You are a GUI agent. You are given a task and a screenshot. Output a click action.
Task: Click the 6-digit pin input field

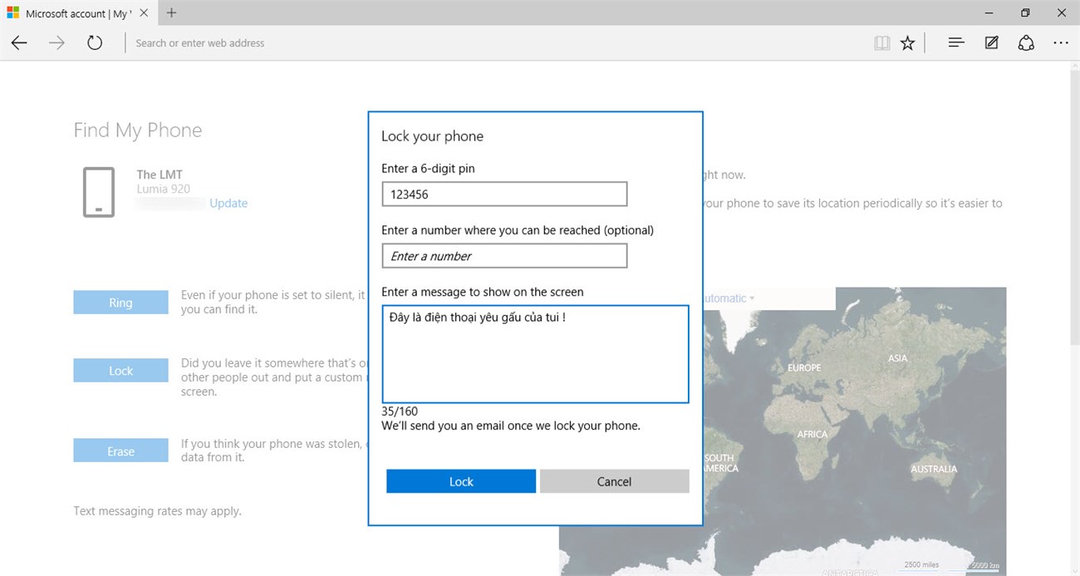click(x=503, y=194)
